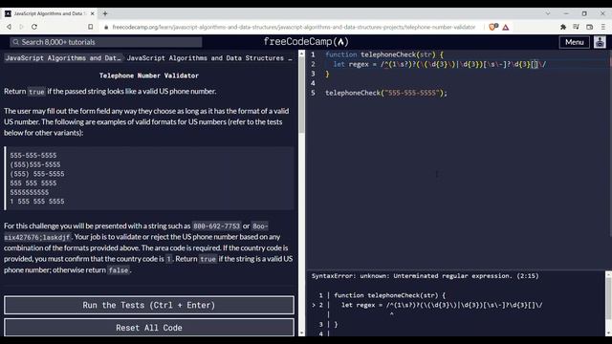Viewport: 612px width, 344px height.
Task: Open the tab search chevron in title bar
Action: tap(548, 13)
